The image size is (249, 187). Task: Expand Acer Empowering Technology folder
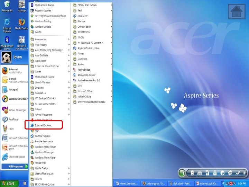pyautogui.click(x=50, y=50)
